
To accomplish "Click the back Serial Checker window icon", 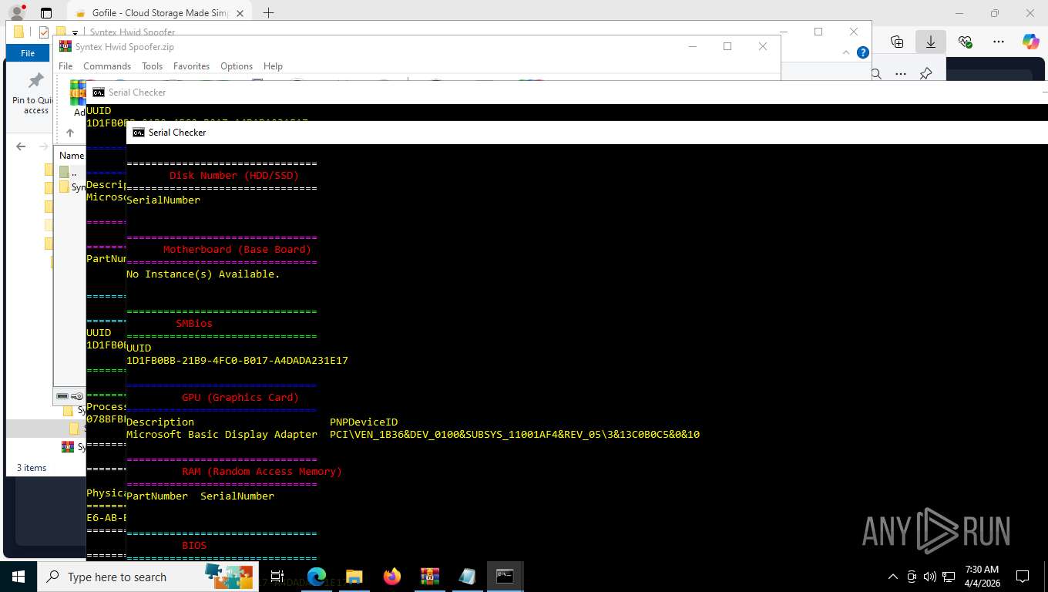I will tap(99, 92).
